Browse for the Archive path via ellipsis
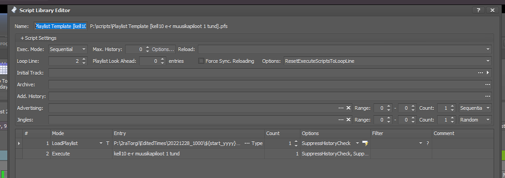 tap(487, 84)
